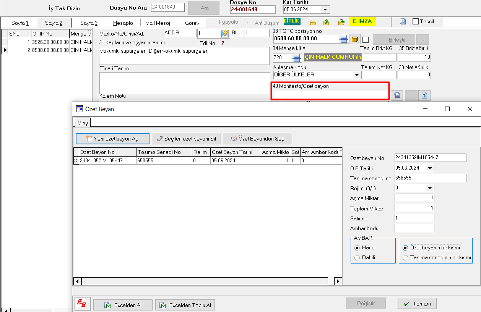
Task: Click the Ant.Düşüm label
Action: [x=267, y=23]
